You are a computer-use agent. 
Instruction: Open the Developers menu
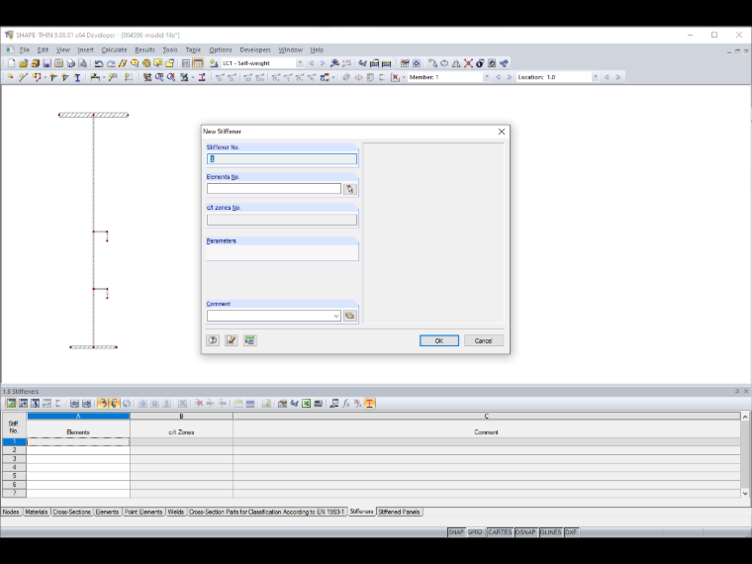255,49
